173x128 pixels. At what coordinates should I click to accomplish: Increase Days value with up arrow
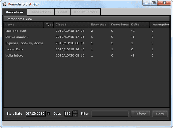tap(75, 112)
